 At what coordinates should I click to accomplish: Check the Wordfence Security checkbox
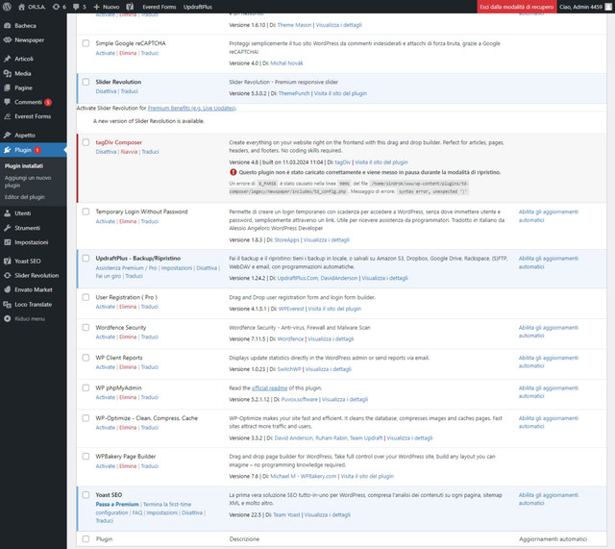coord(86,327)
